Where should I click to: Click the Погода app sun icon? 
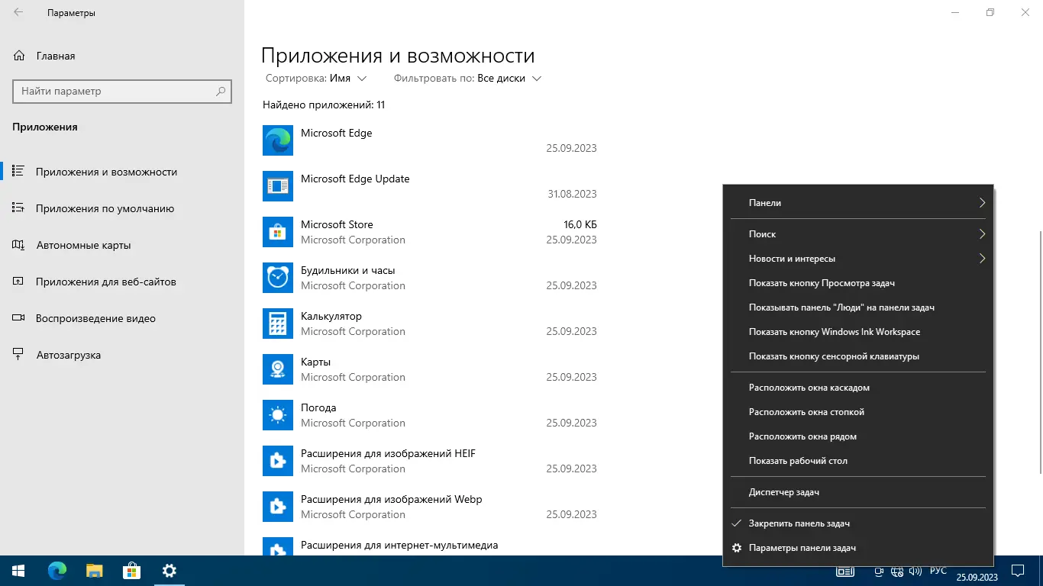(x=277, y=415)
